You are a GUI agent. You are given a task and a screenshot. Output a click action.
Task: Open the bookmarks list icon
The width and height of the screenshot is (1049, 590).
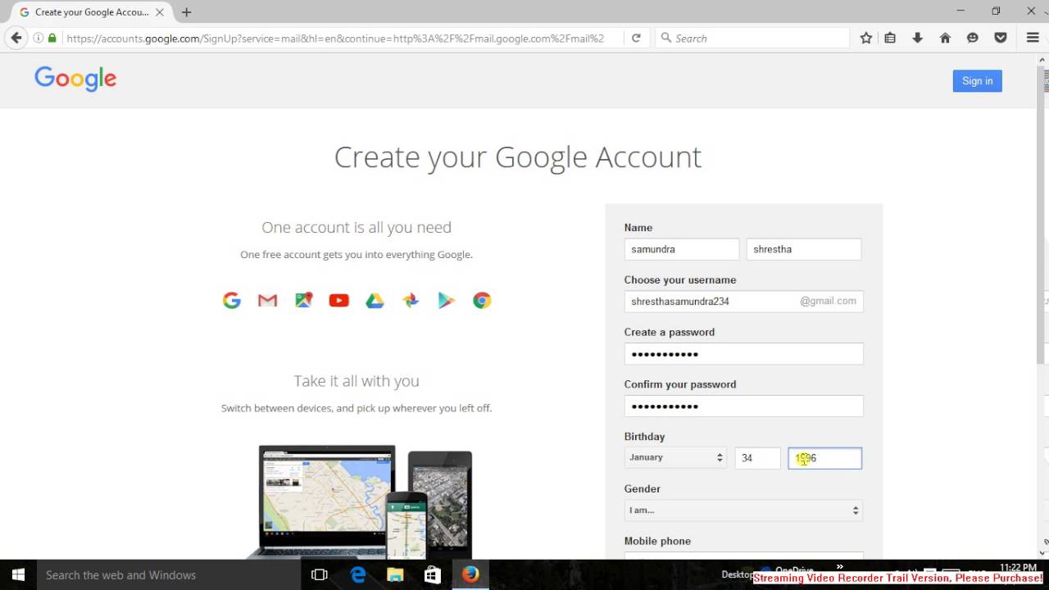point(890,38)
